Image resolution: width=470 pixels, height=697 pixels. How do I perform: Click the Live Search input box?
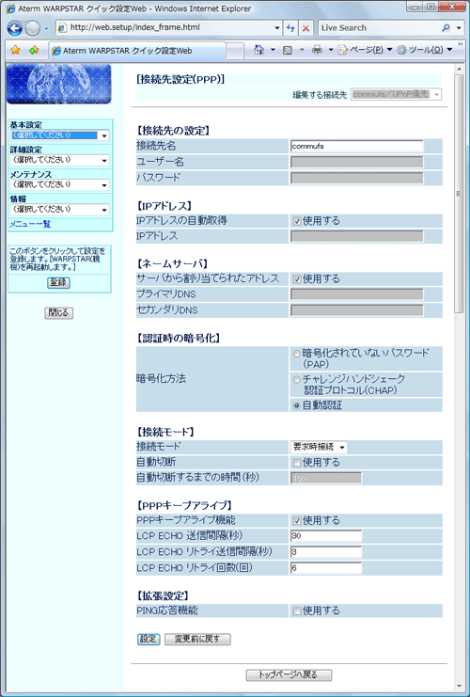point(380,27)
